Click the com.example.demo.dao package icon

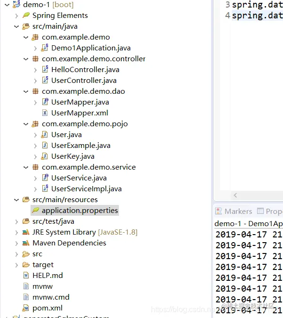click(x=35, y=91)
